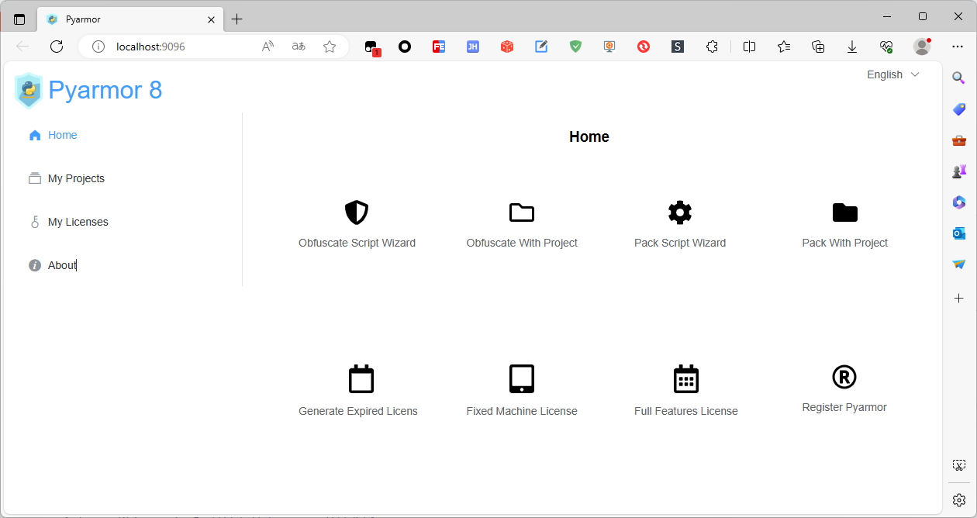
Task: Click the red dice extension icon
Action: 506,47
